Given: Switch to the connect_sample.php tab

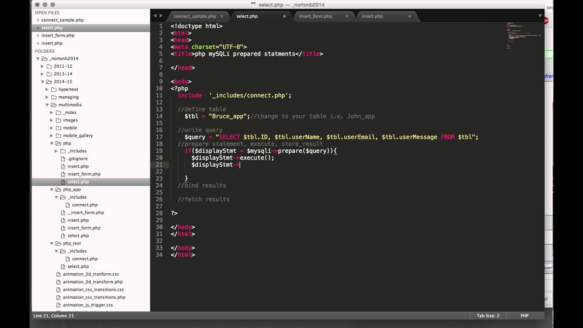Looking at the screenshot, I should (194, 16).
